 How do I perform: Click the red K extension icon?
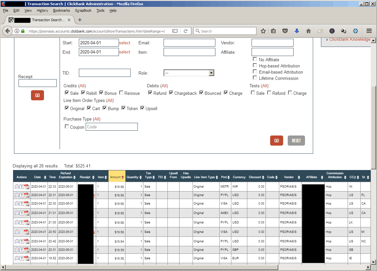(x=332, y=31)
